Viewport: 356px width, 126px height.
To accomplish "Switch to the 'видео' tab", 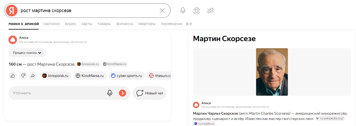I will 71,24.
